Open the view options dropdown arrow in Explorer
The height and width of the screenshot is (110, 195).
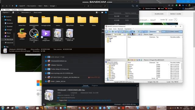point(99,13)
